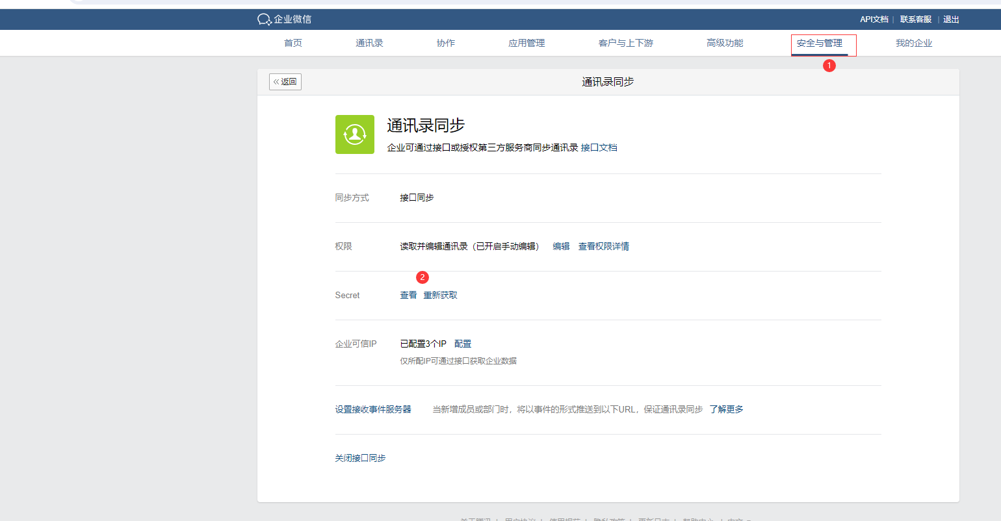Open the 接口文档 link
The width and height of the screenshot is (1001, 521).
(599, 147)
